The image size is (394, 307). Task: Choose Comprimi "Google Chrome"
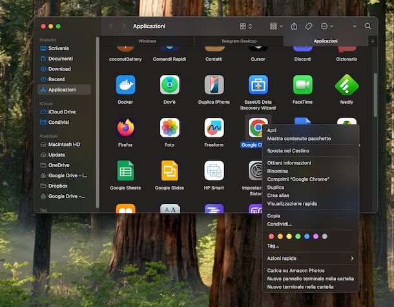310,179
